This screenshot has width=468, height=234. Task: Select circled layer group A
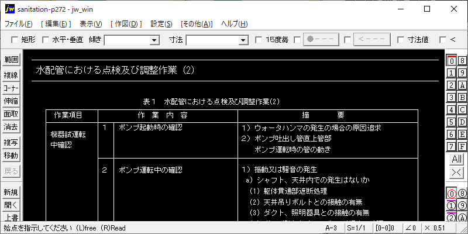pos(462,217)
